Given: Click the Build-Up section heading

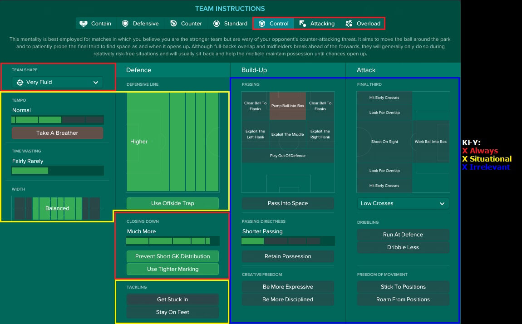Looking at the screenshot, I should coord(254,70).
